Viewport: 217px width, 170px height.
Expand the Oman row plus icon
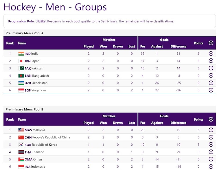point(211,159)
